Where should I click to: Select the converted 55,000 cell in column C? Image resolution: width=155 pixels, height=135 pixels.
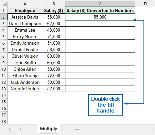[100, 17]
